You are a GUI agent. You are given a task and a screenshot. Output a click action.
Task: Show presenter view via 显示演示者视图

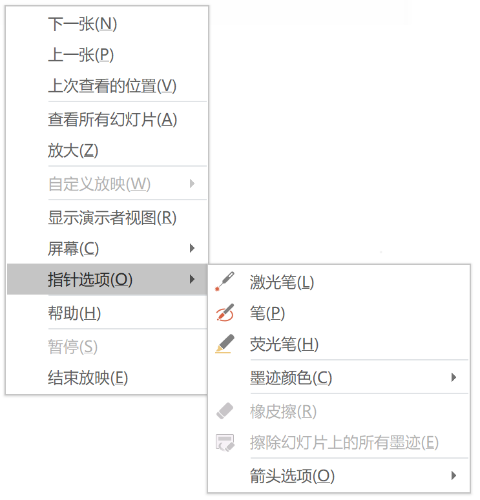[112, 218]
